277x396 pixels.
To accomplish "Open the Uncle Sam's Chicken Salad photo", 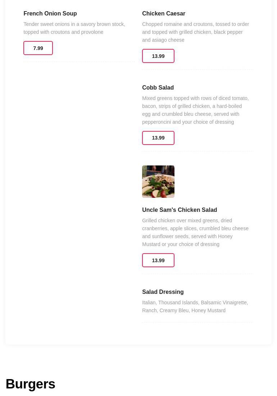I will pos(158,182).
